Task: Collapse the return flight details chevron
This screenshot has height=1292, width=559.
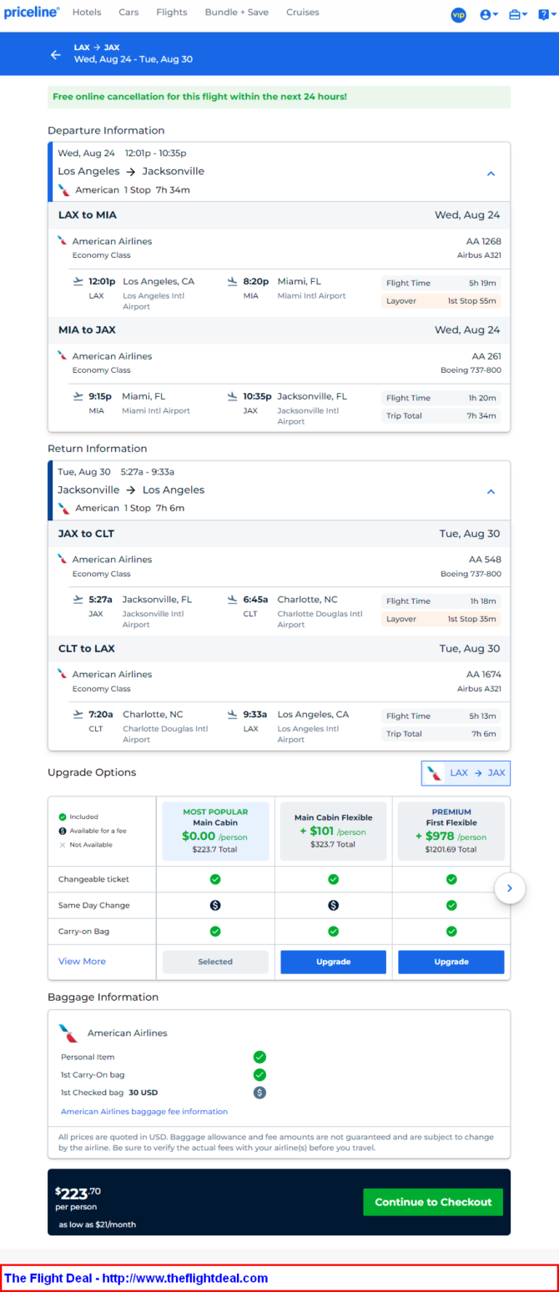Action: 491,492
